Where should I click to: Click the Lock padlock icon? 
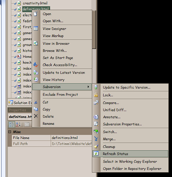(x=96, y=95)
